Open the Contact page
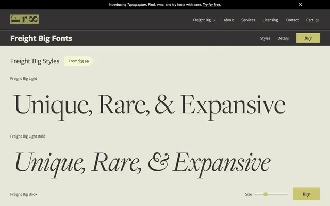 [292, 20]
